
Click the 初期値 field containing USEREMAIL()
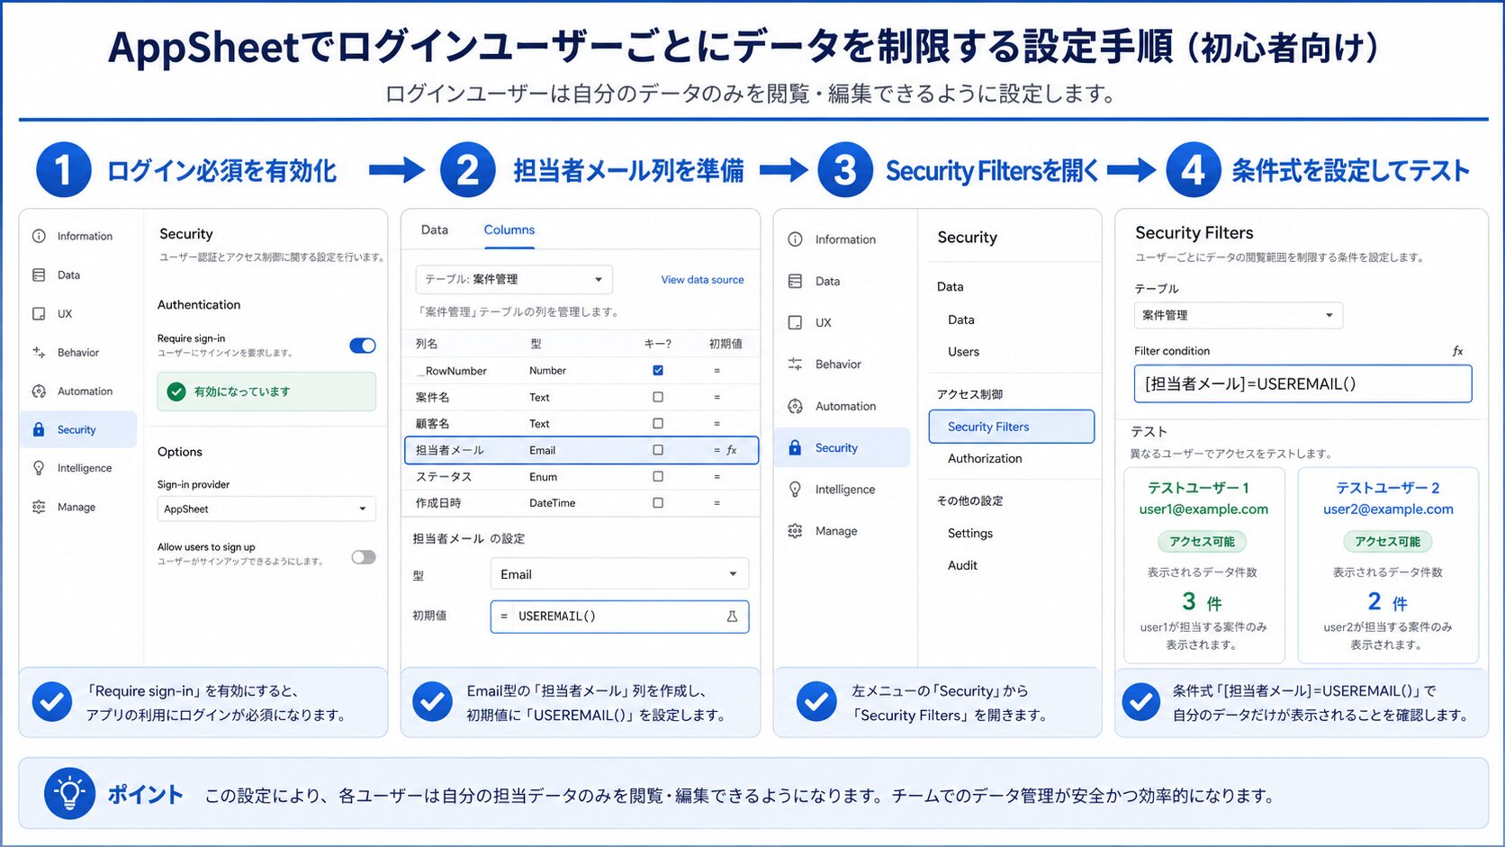click(x=619, y=617)
